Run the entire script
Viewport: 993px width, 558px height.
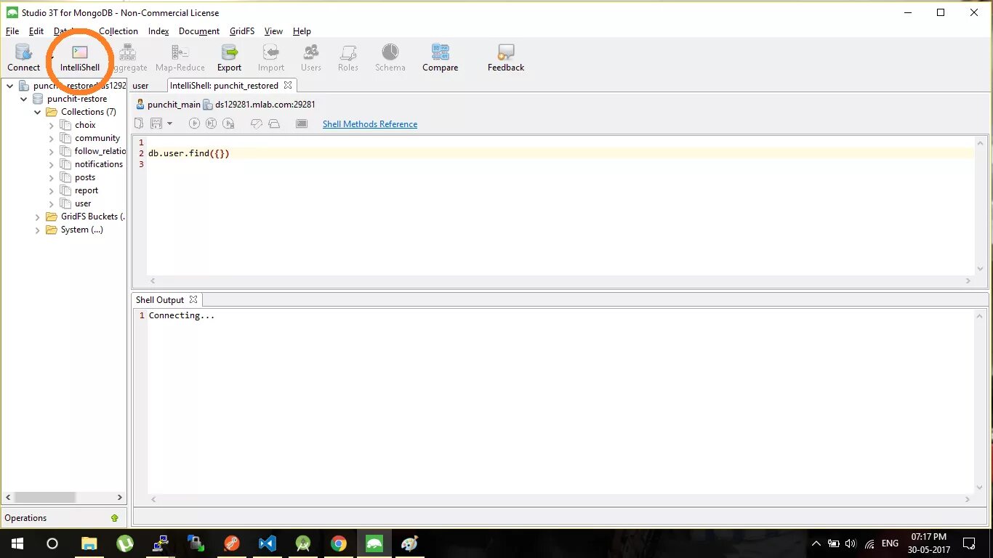coord(194,124)
